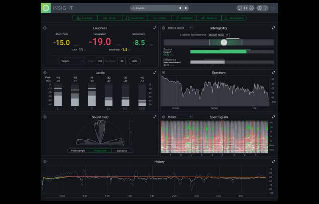Toggle the Intelligibility module tab
The width and height of the screenshot is (319, 204).
(x=184, y=18)
